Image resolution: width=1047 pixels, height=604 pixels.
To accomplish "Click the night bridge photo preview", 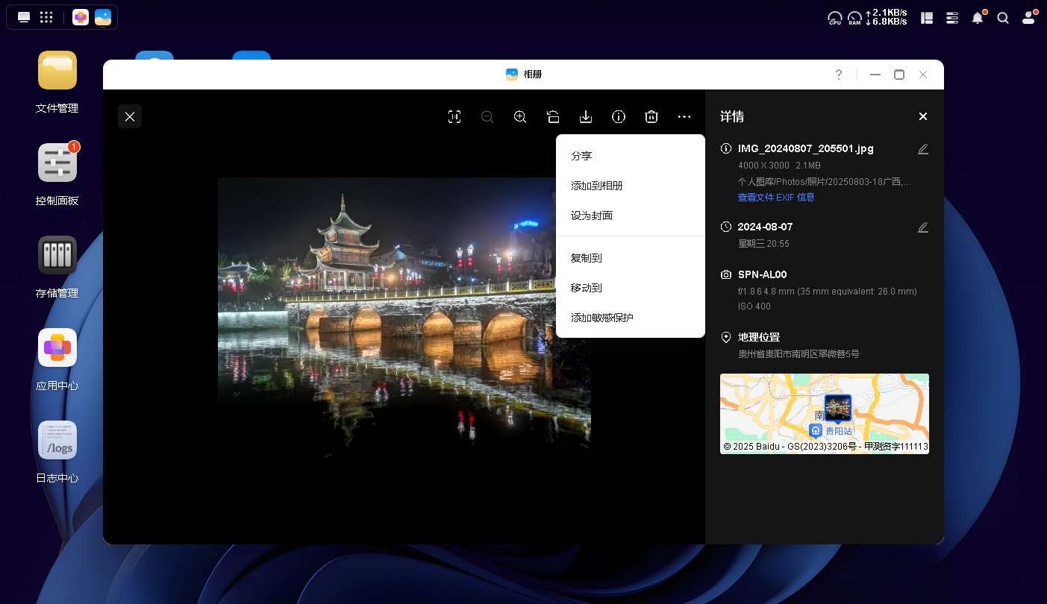I will coord(404,317).
